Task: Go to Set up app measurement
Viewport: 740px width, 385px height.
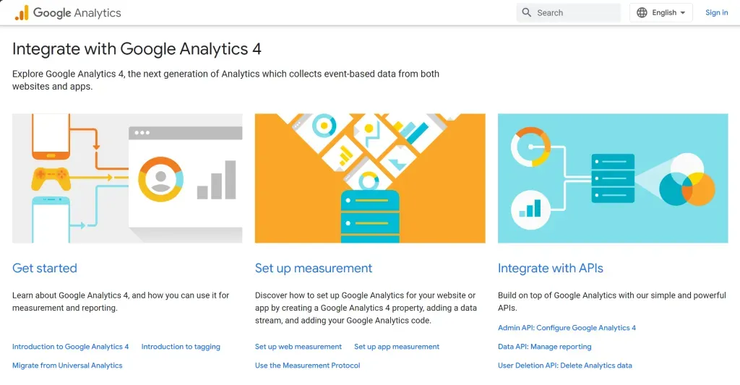Action: (x=397, y=347)
